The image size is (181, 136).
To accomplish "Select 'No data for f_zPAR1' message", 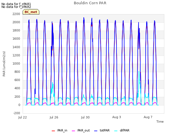I will 16,4.
